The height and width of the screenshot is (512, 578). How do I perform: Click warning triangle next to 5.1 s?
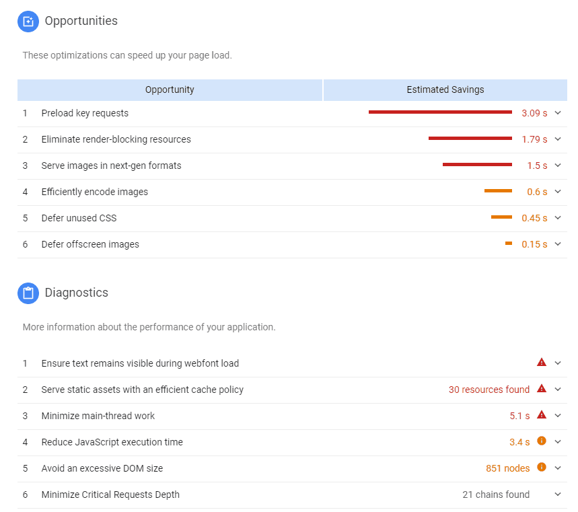click(542, 415)
